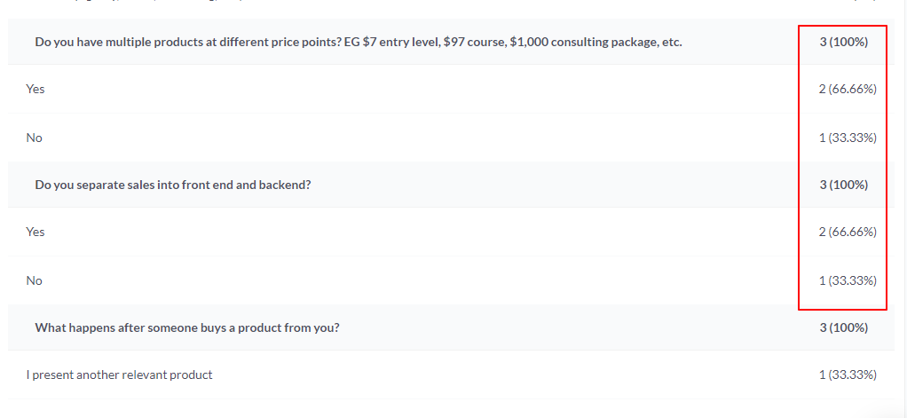This screenshot has height=418, width=907.
Task: Click the 3 (100%) total for front end/backend question
Action: [x=843, y=185]
